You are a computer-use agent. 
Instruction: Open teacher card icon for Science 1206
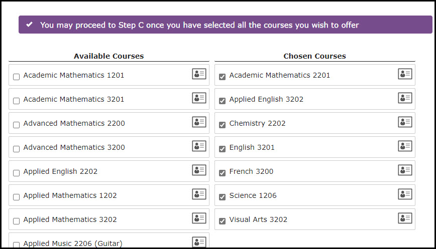pyautogui.click(x=405, y=194)
